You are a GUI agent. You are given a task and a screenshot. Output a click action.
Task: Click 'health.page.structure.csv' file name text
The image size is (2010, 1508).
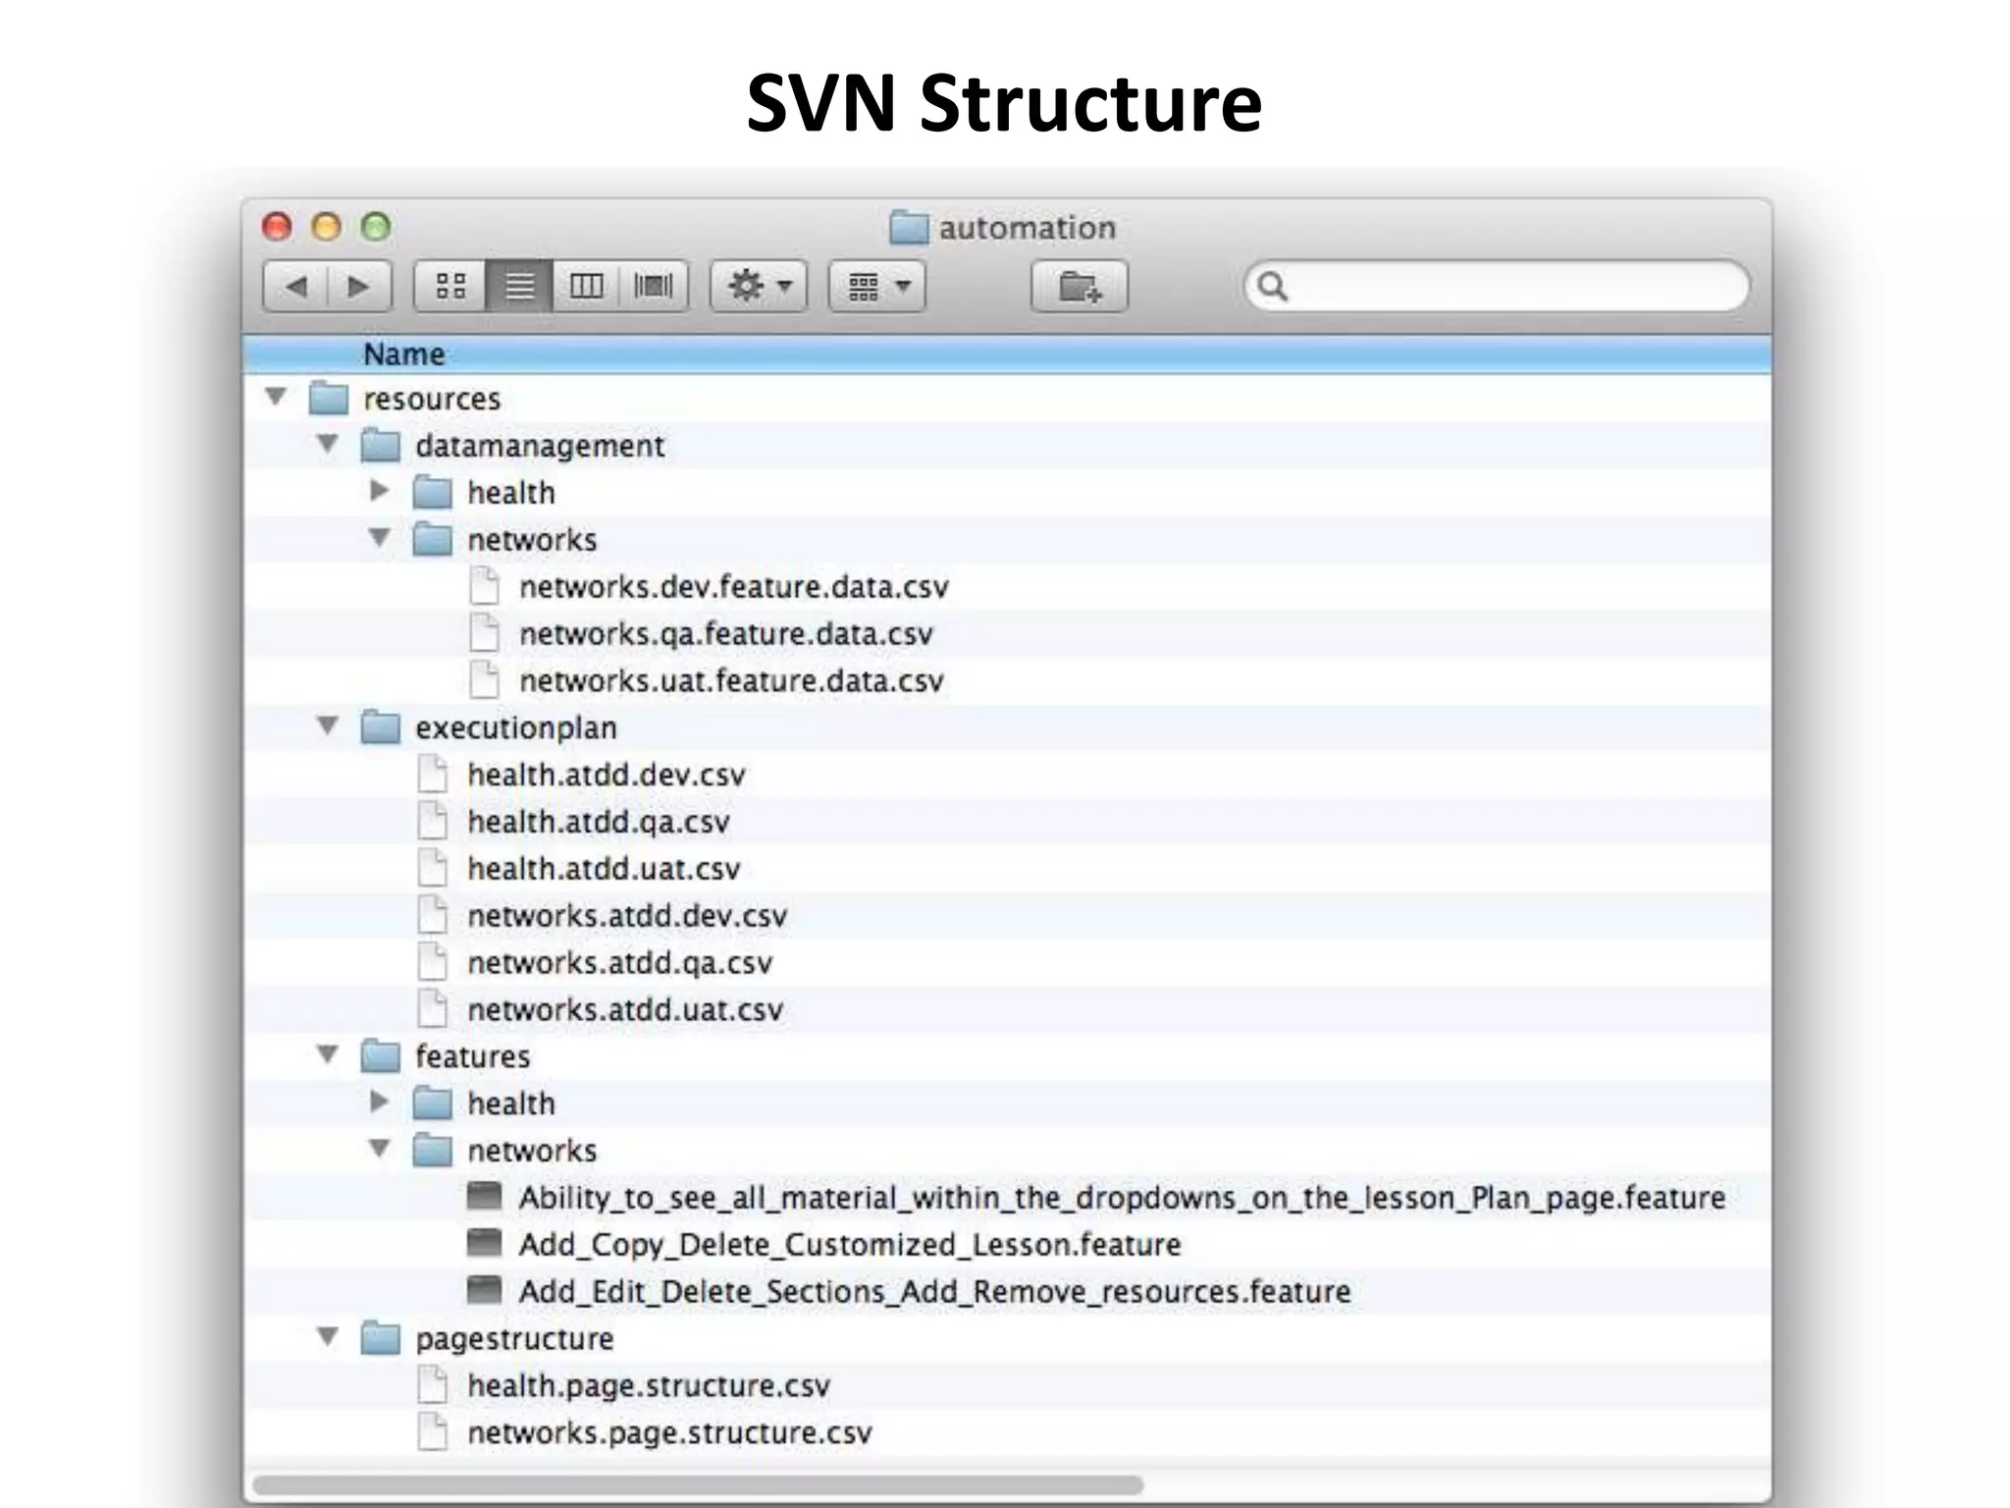point(649,1386)
